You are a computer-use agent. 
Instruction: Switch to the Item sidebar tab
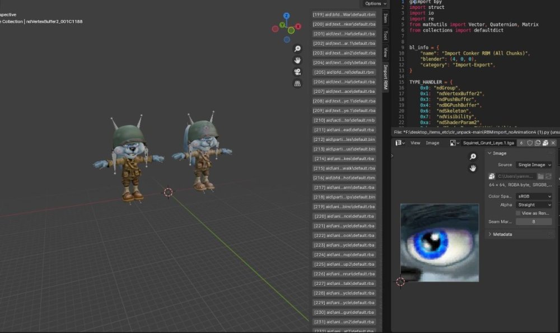tap(385, 18)
